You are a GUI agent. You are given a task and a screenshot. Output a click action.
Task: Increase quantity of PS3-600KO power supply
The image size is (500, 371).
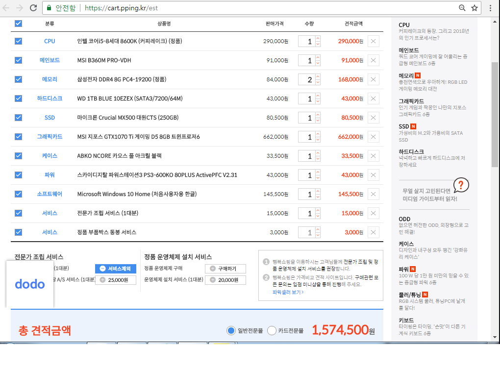(318, 173)
